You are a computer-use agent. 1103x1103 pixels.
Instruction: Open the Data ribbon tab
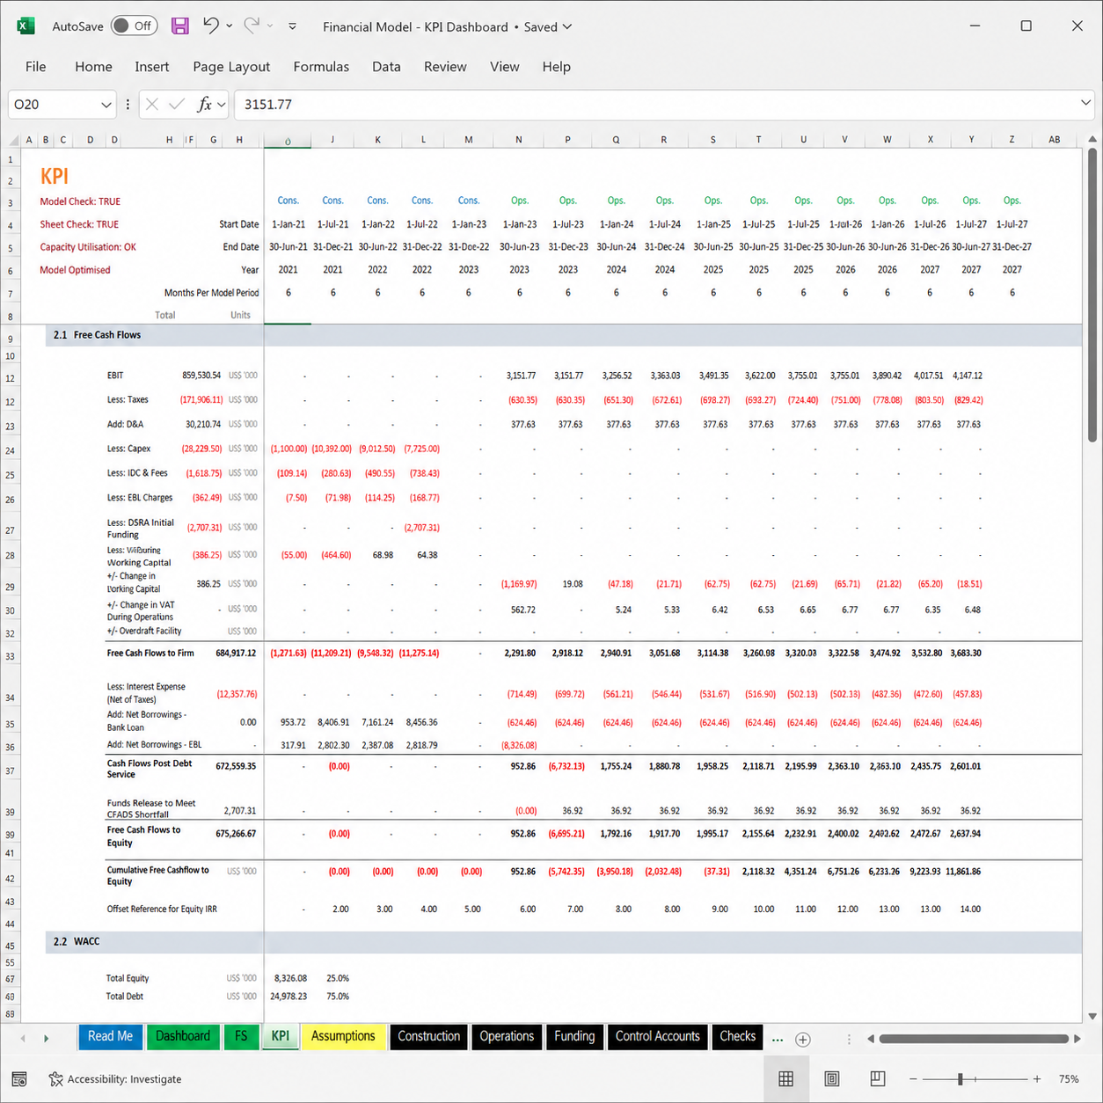386,67
